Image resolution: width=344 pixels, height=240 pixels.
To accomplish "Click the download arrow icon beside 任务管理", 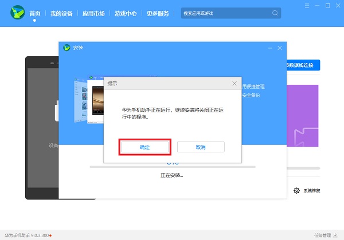I will click(335, 235).
